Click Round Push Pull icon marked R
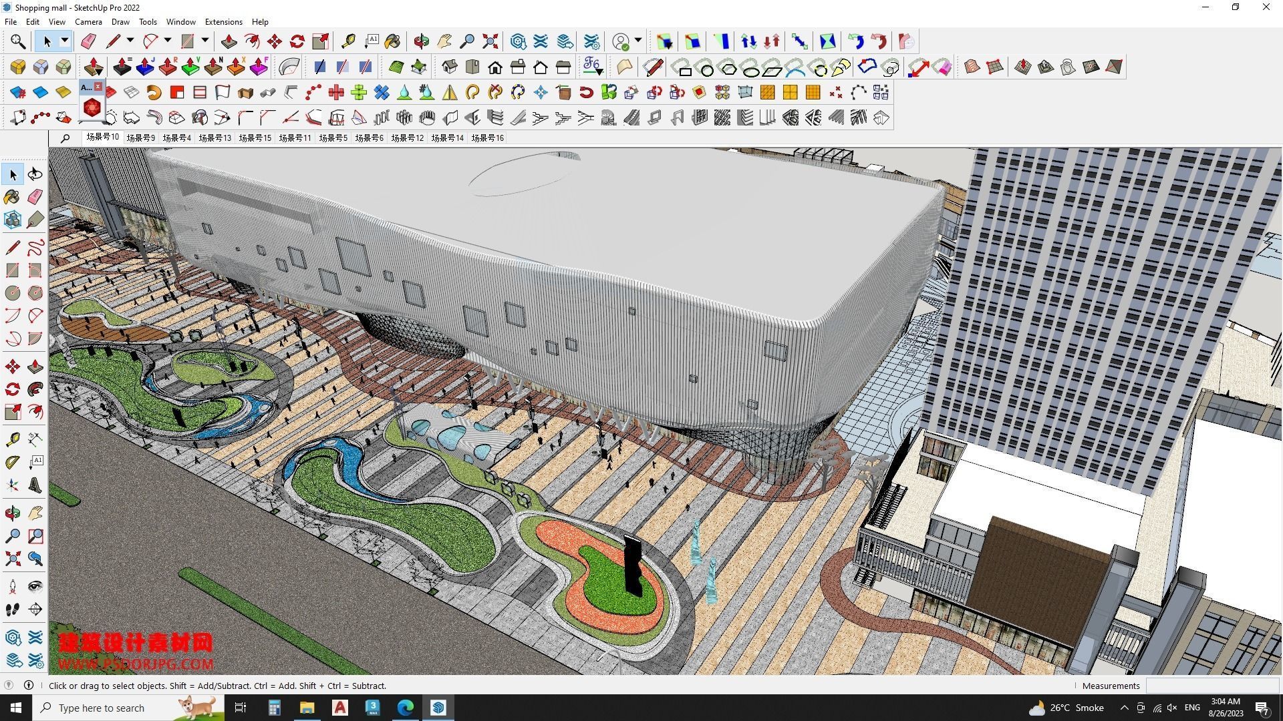 [168, 67]
